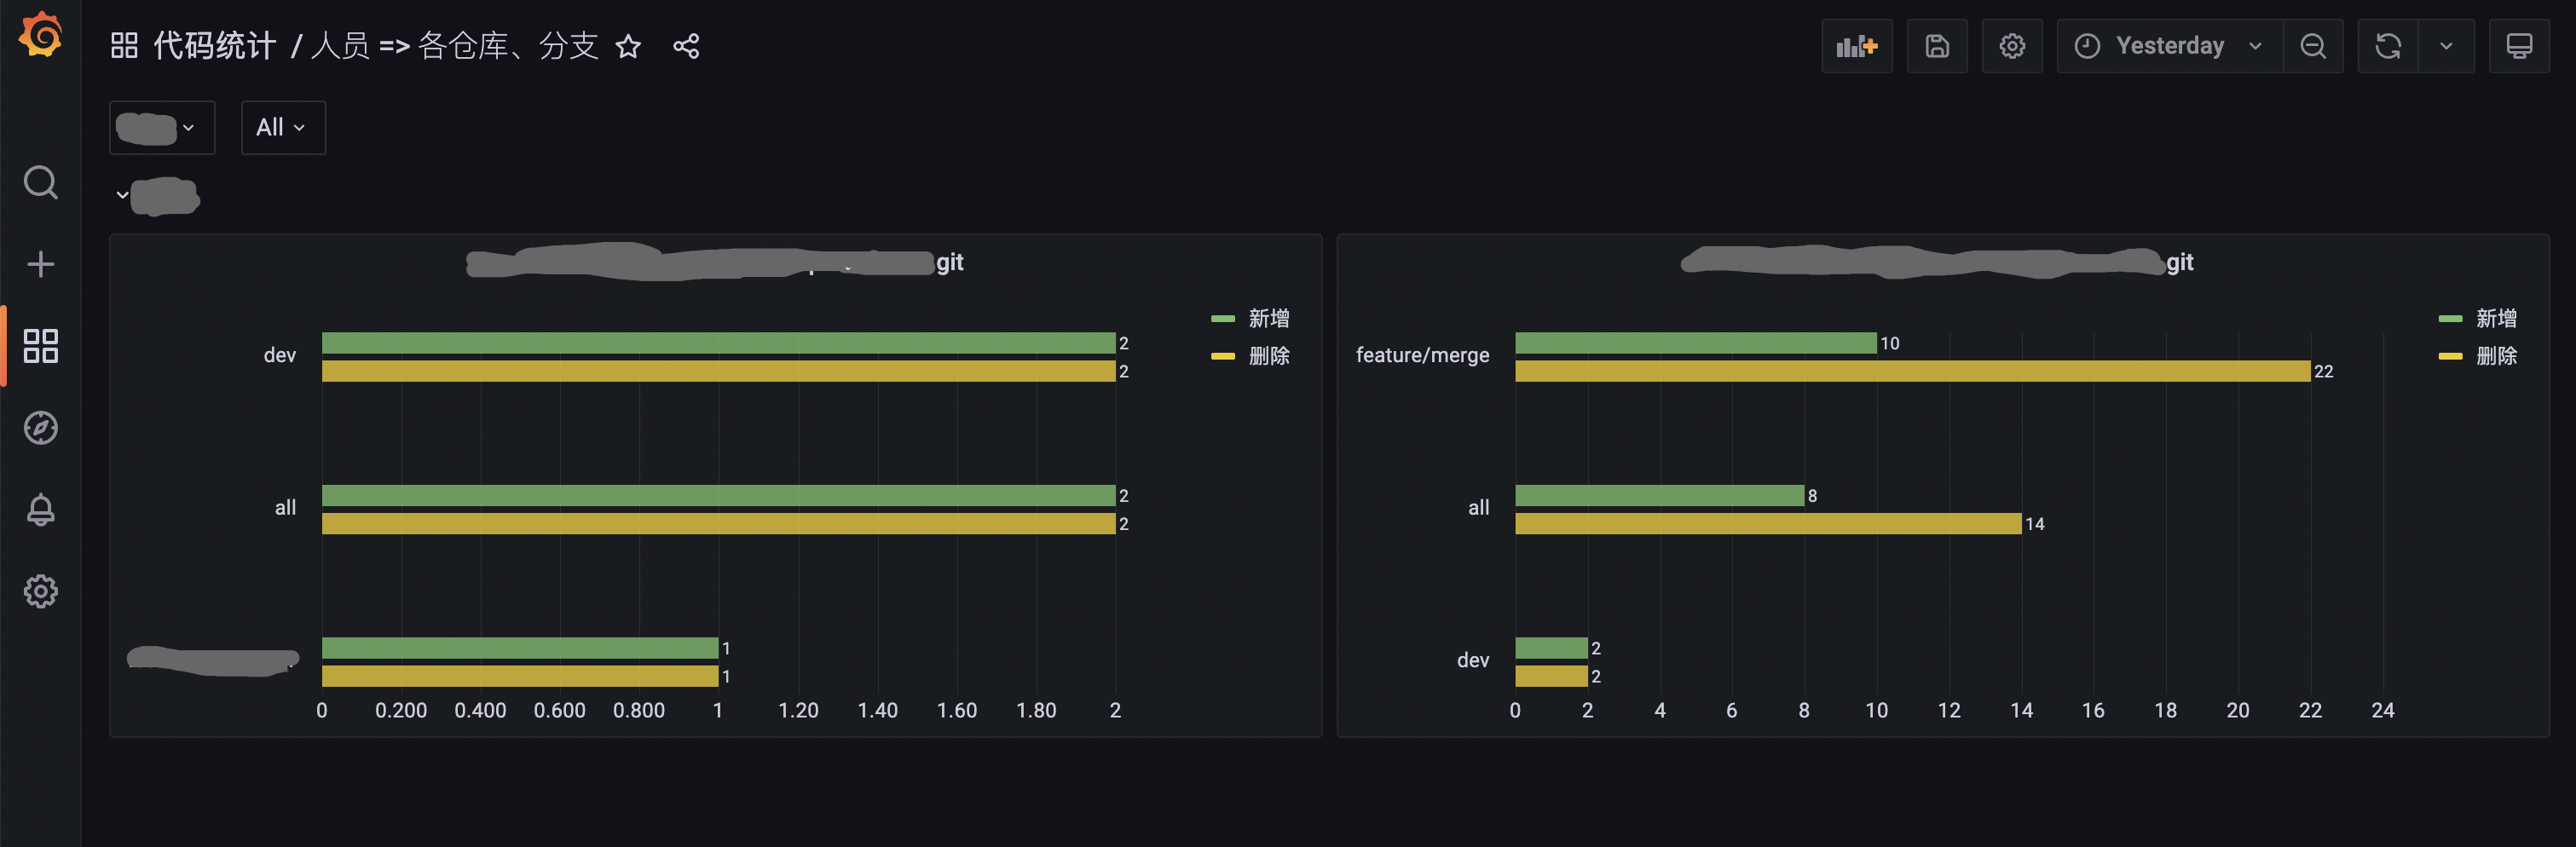This screenshot has height=847, width=2576.
Task: Open the Explore compass icon
Action: (40, 428)
